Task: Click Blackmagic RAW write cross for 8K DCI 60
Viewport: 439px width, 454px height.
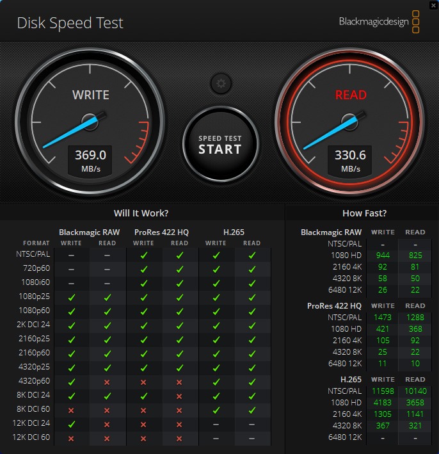Action: 71,410
